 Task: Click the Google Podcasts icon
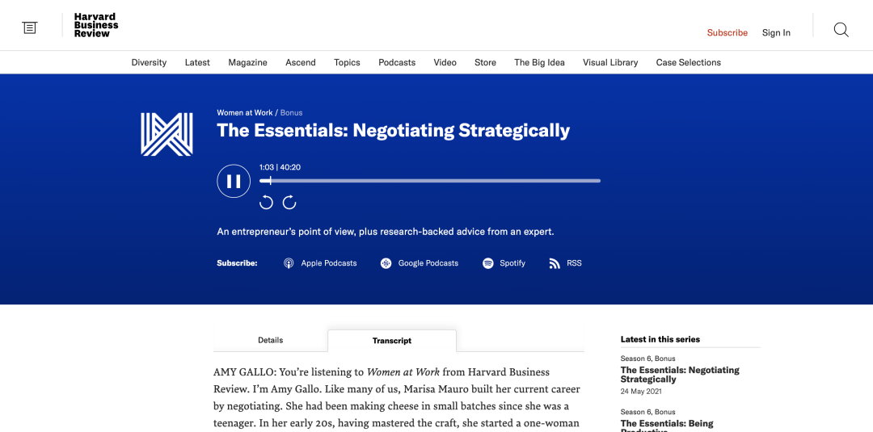[x=386, y=263]
